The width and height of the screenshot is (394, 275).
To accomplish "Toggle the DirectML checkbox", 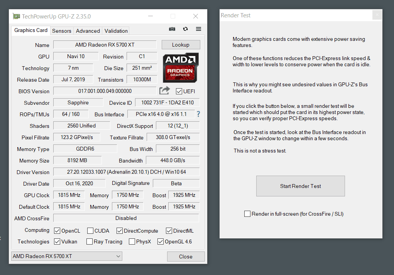I will (169, 231).
